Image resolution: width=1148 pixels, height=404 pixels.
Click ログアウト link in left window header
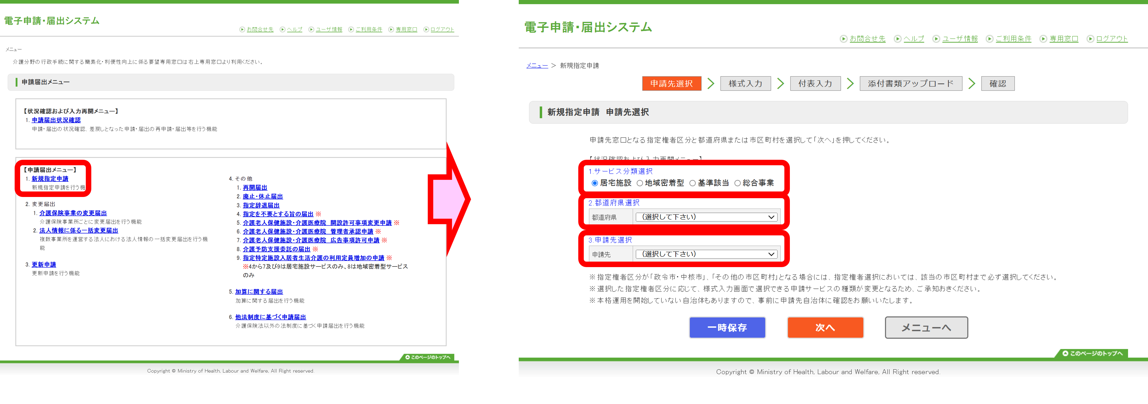(x=442, y=29)
